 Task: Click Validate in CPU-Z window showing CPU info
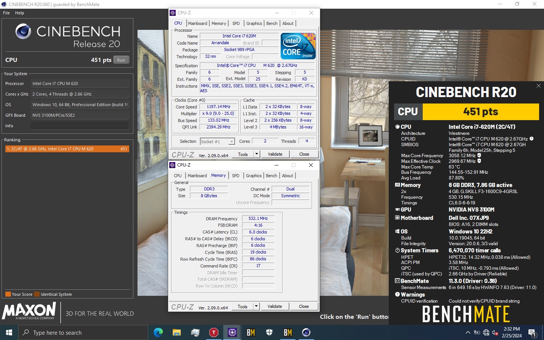pos(275,154)
